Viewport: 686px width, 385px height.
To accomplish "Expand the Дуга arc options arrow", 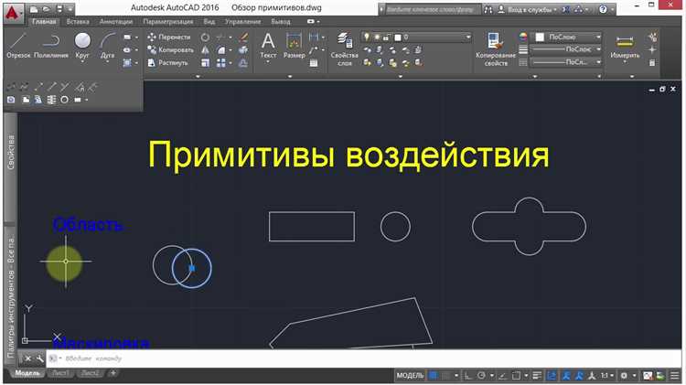I will pyautogui.click(x=107, y=62).
